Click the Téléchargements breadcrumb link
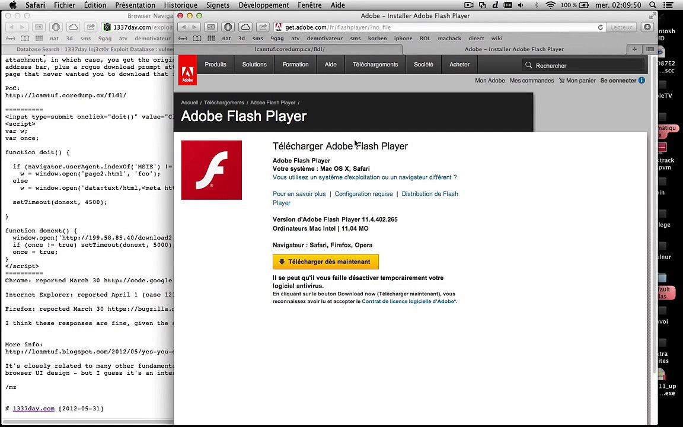This screenshot has width=683, height=427. click(x=224, y=103)
